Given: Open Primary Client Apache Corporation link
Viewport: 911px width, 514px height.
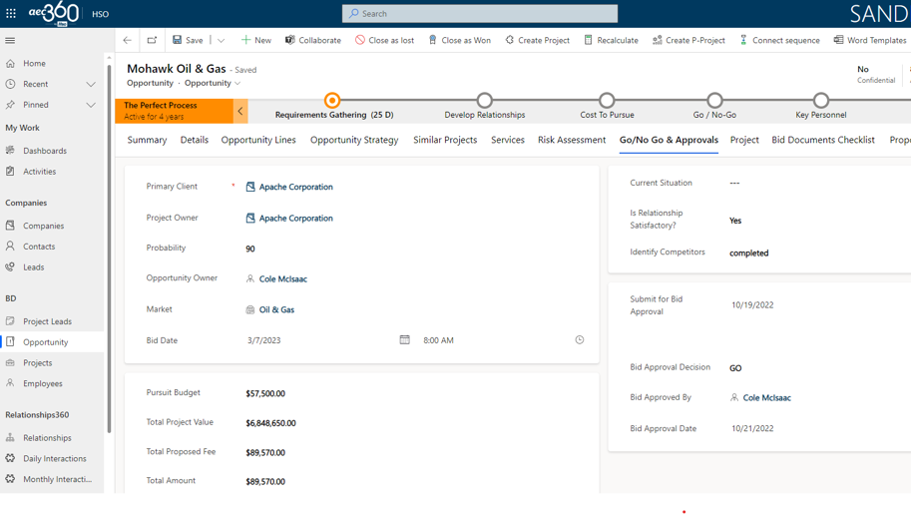Looking at the screenshot, I should pyautogui.click(x=295, y=187).
